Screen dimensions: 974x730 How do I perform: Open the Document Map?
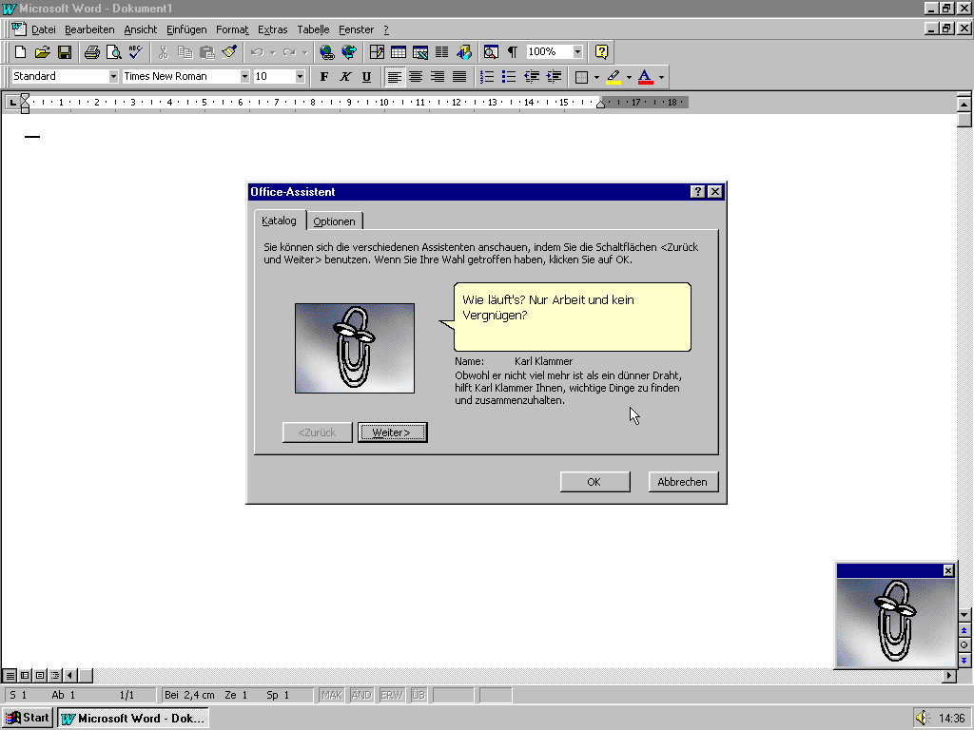tap(491, 52)
